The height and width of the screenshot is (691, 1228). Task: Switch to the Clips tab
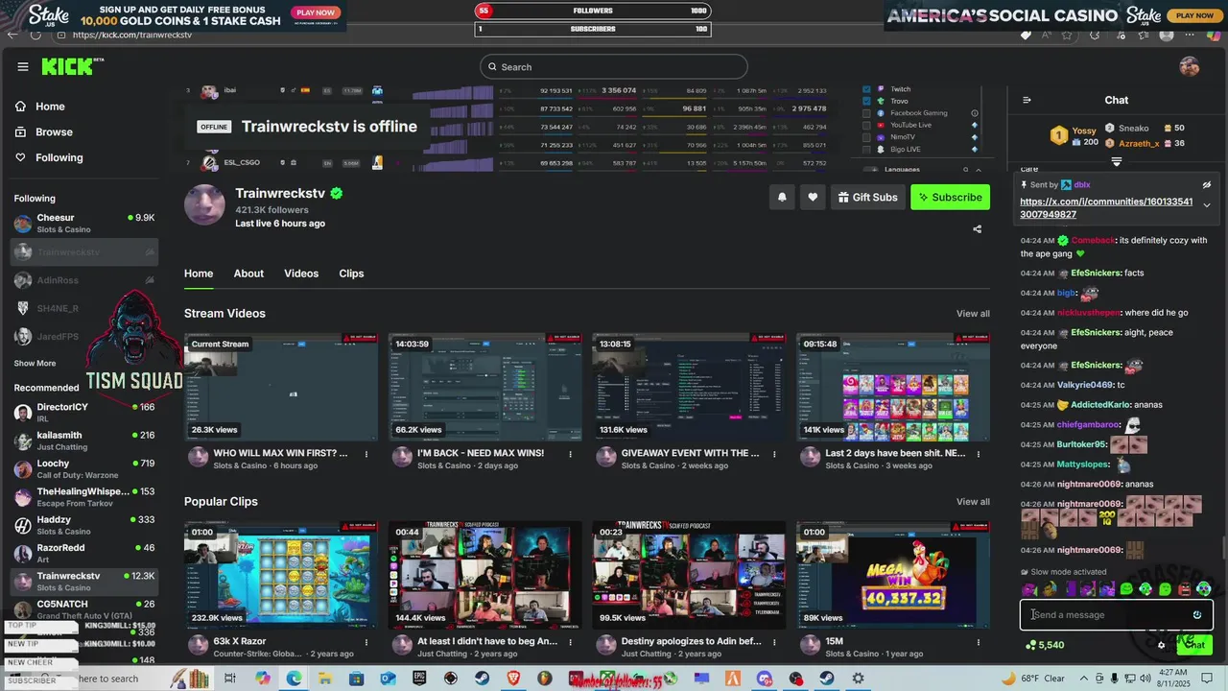click(x=351, y=274)
